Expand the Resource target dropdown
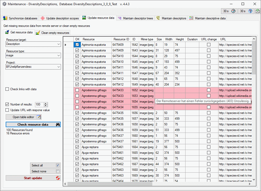261x191 pixels. tap(58, 44)
